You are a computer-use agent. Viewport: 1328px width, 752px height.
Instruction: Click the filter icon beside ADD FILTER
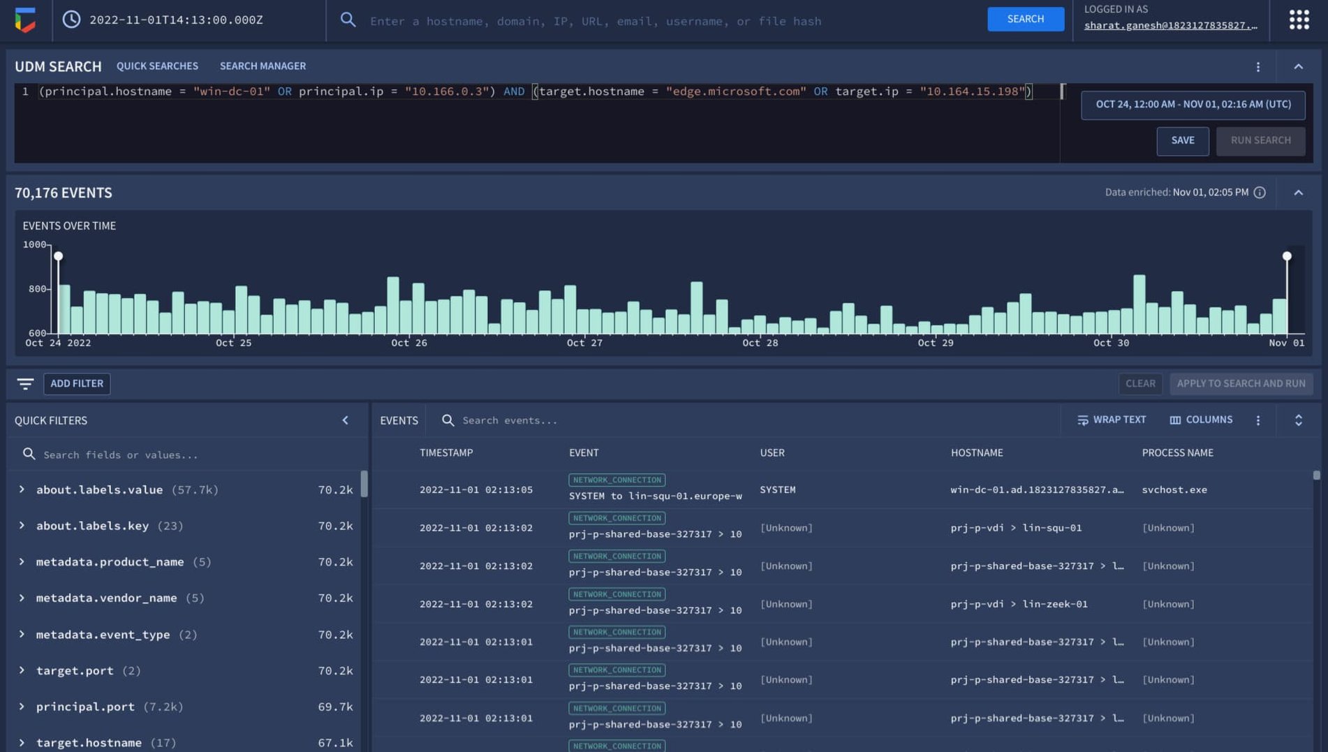pyautogui.click(x=26, y=383)
